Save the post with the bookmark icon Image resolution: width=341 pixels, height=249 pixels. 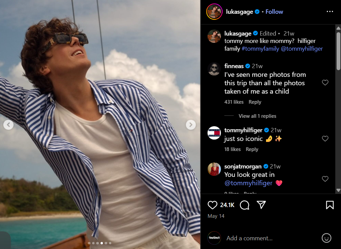click(330, 205)
